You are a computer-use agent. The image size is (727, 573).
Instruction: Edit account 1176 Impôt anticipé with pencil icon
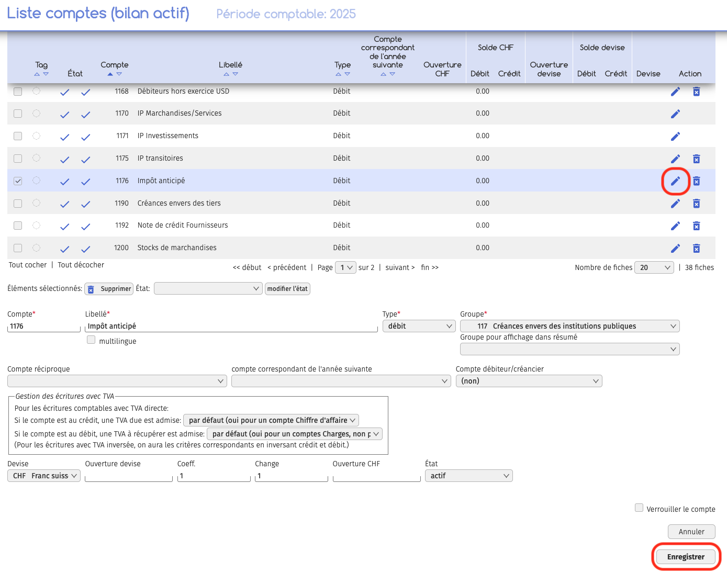click(x=675, y=181)
